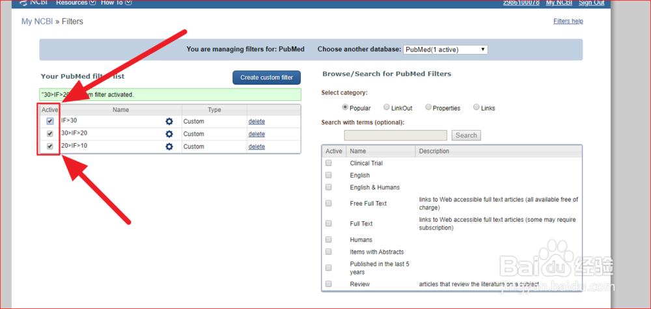This screenshot has height=309, width=651.
Task: Click the 20>IF>10 filter name
Action: pos(74,146)
